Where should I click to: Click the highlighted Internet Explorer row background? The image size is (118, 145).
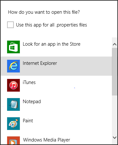click(x=56, y=66)
